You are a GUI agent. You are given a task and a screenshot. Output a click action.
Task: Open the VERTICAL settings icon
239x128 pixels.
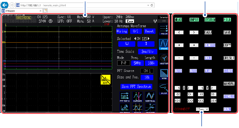pyautogui.click(x=150, y=97)
